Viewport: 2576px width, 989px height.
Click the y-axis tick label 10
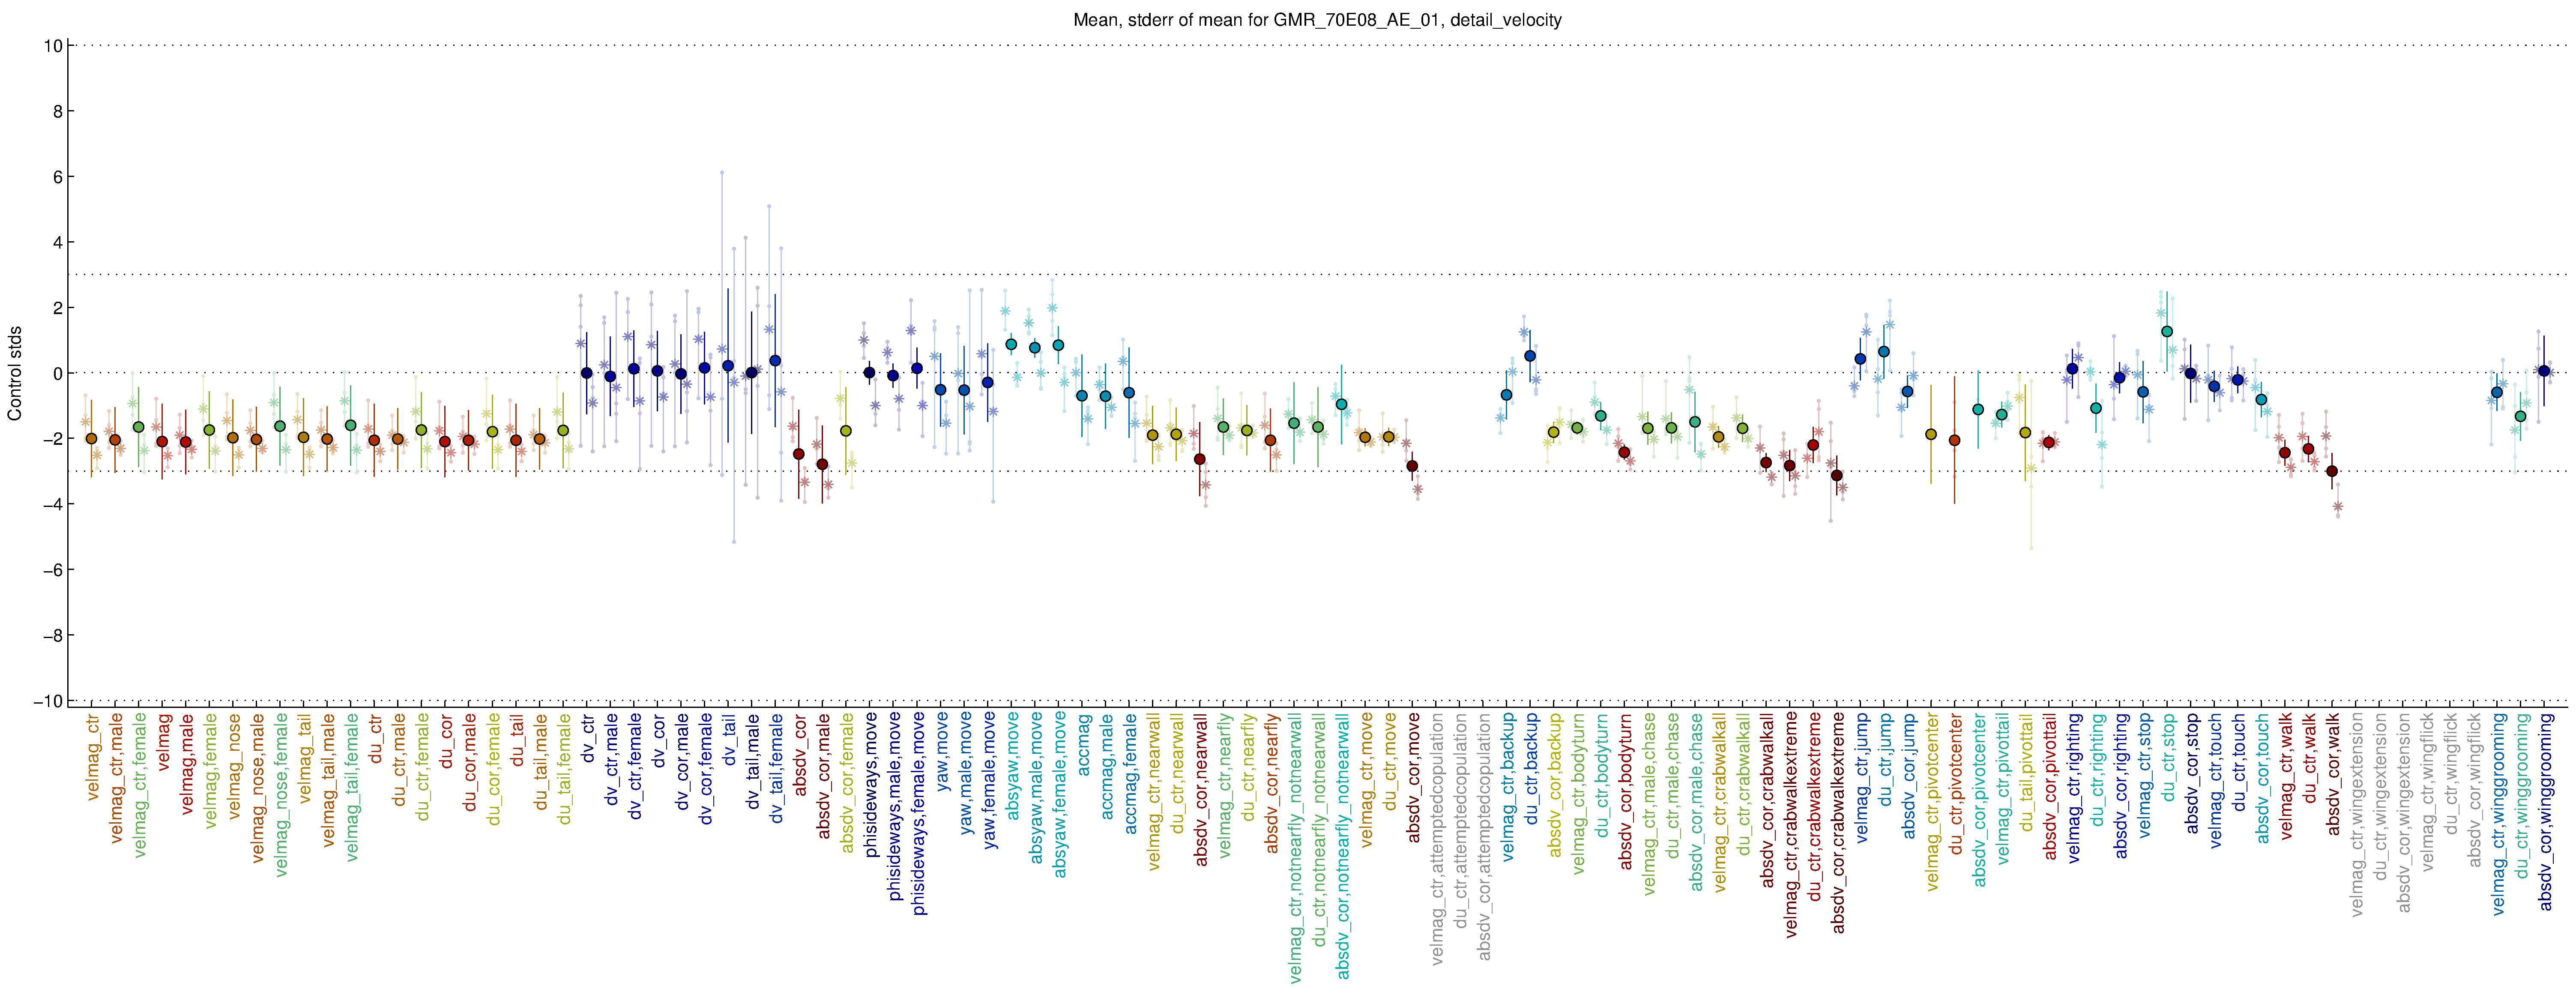point(53,46)
